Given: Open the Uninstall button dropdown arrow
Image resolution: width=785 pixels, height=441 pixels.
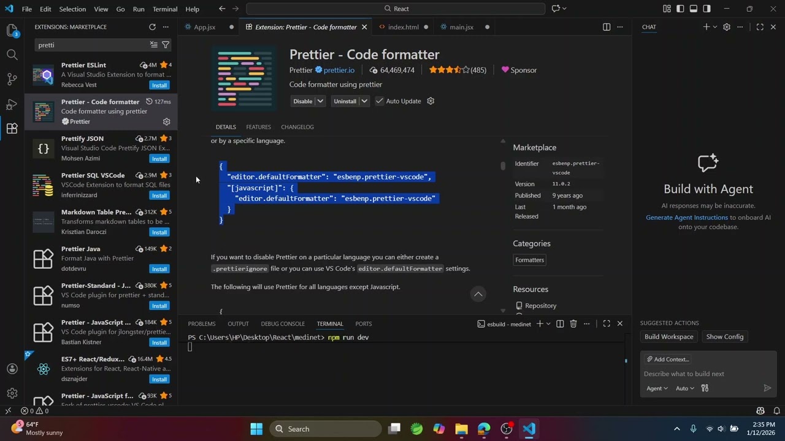Looking at the screenshot, I should 364,101.
